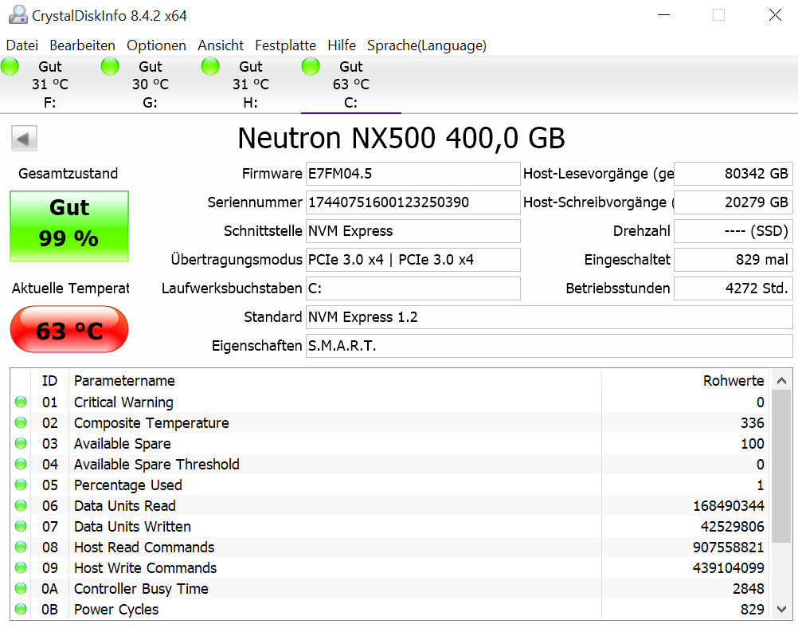Click the green status dot beside Critical Warning
The image size is (798, 628).
[x=20, y=402]
